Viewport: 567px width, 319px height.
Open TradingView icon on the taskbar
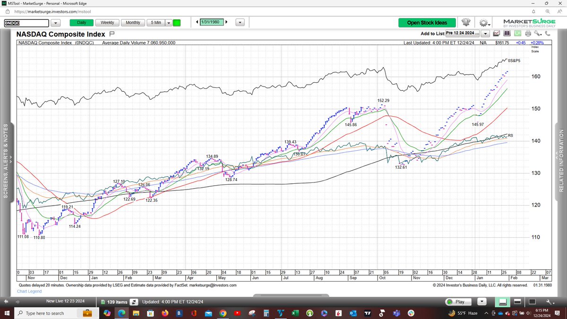[x=367, y=313]
